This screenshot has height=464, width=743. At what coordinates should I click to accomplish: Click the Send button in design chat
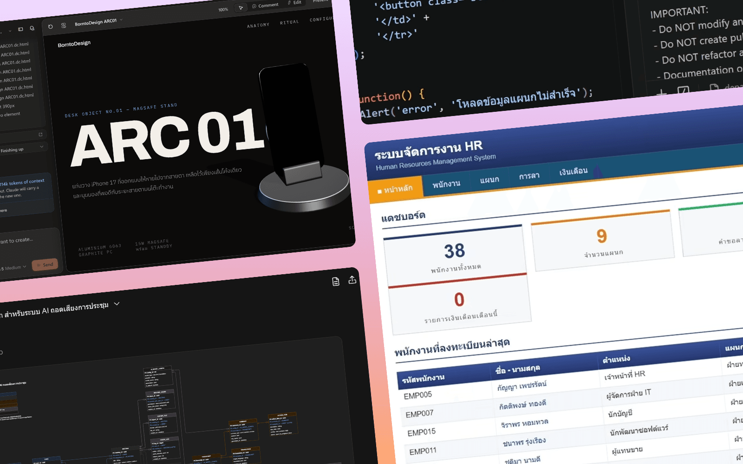[x=45, y=264]
